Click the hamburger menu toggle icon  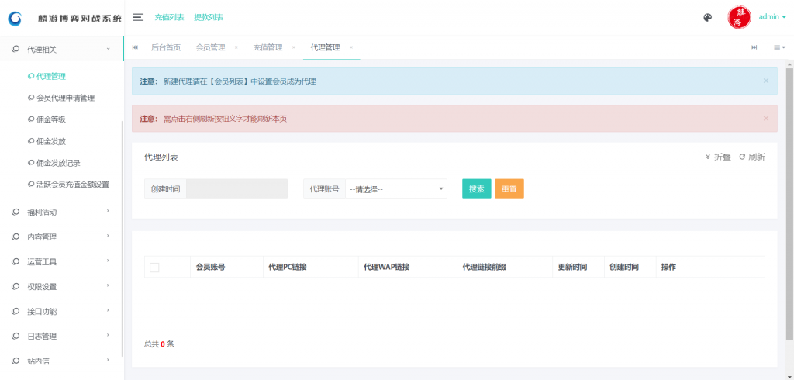tap(138, 17)
